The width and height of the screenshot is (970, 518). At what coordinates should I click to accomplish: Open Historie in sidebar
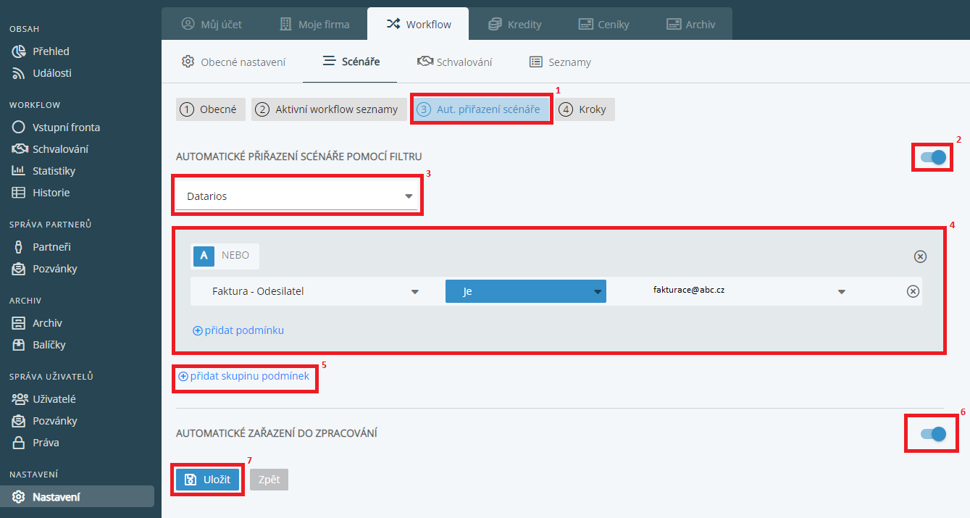click(x=51, y=193)
